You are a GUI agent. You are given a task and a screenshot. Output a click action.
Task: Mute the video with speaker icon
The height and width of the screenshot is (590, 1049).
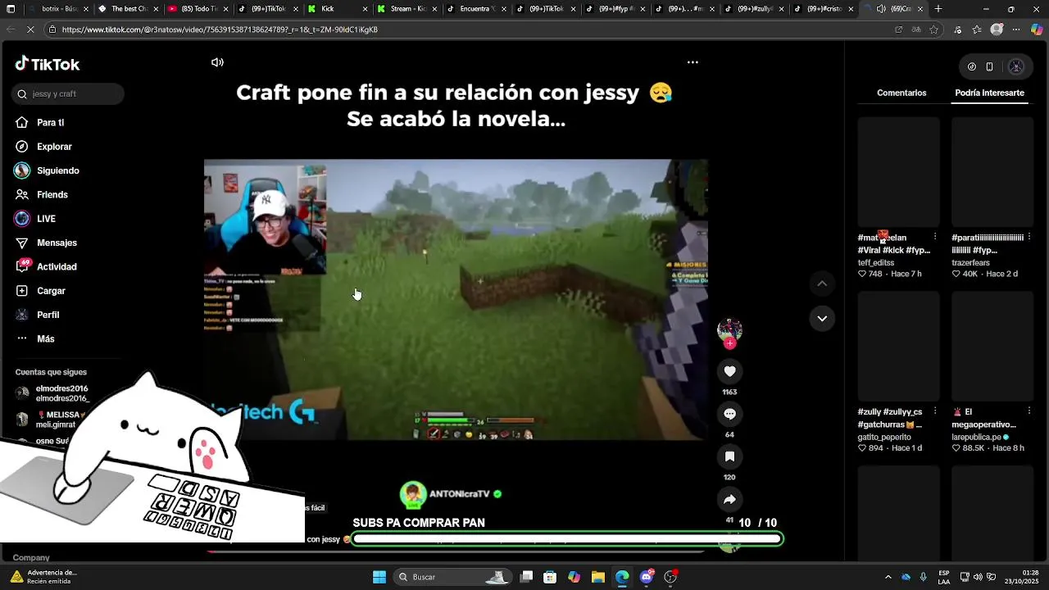(x=217, y=62)
